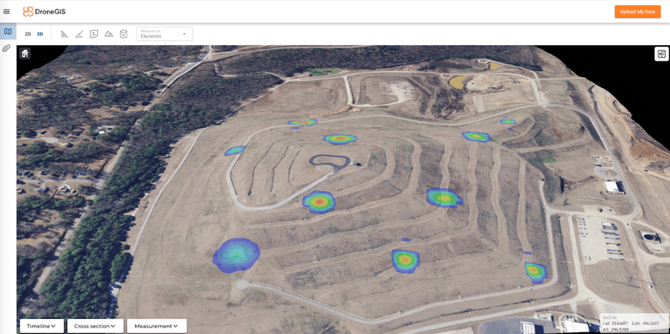Select the volume V measurement tool
Viewport: 670px width, 334px height.
coord(123,33)
